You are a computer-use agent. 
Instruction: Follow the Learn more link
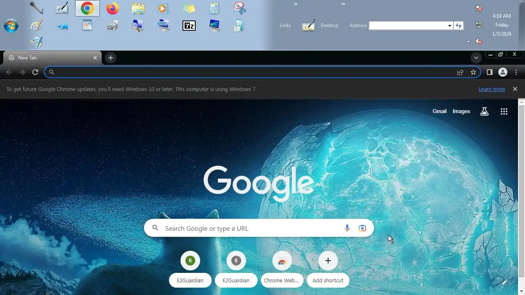coord(492,89)
